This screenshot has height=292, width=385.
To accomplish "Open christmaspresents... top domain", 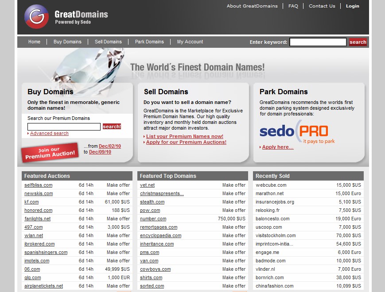I will (x=162, y=193).
